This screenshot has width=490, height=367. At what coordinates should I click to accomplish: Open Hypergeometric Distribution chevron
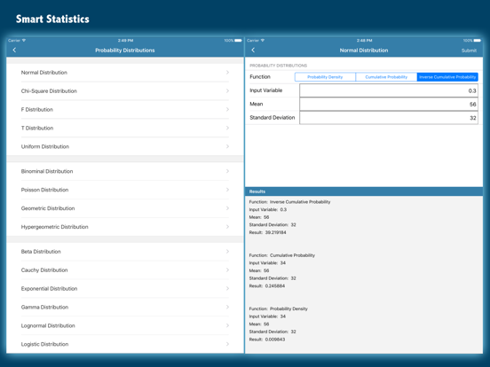(227, 227)
